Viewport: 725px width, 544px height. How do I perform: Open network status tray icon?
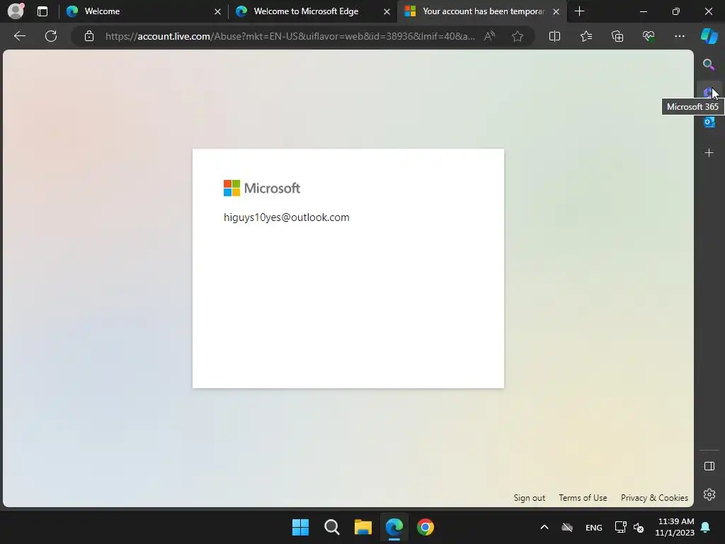[620, 527]
